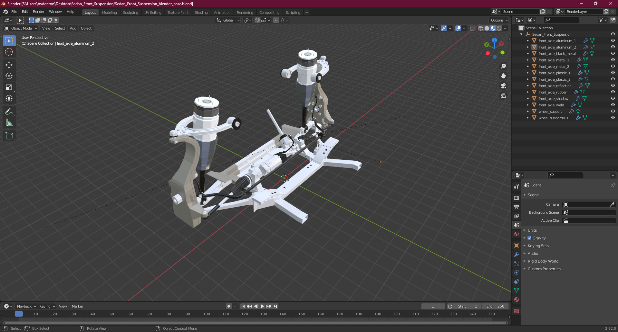Toggle camera view icon in viewport
618x332 pixels.
(x=503, y=86)
